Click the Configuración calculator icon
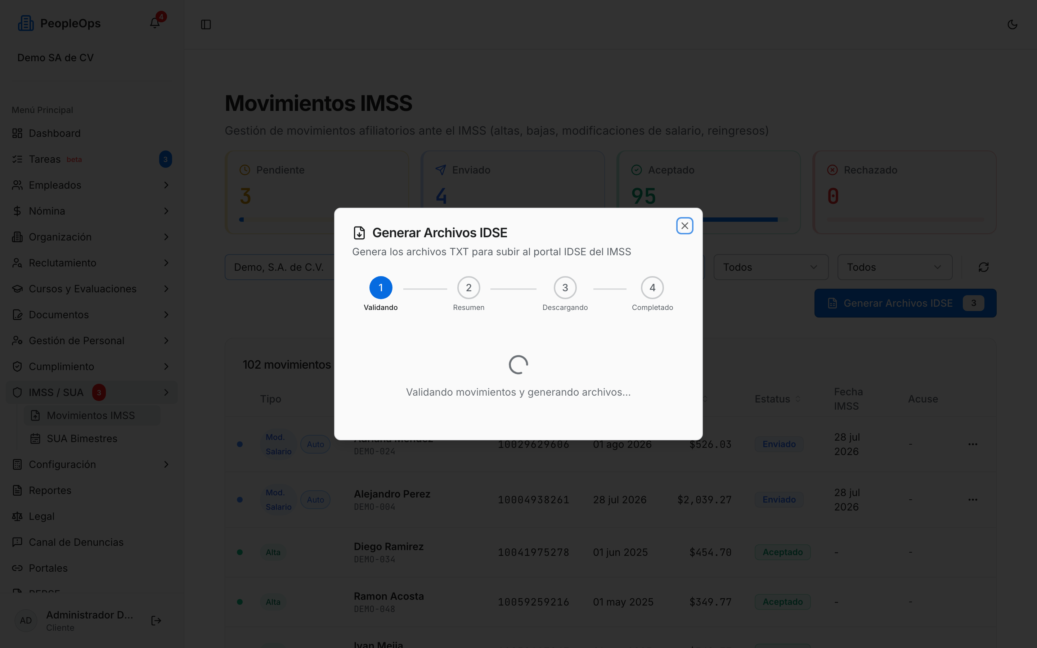Screen dimensions: 1037x648 point(17,464)
